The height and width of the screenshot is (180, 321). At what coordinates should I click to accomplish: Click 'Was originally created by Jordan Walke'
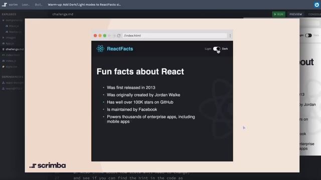(x=143, y=95)
